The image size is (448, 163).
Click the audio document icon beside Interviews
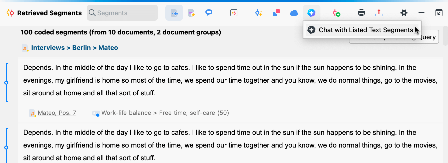(x=25, y=48)
